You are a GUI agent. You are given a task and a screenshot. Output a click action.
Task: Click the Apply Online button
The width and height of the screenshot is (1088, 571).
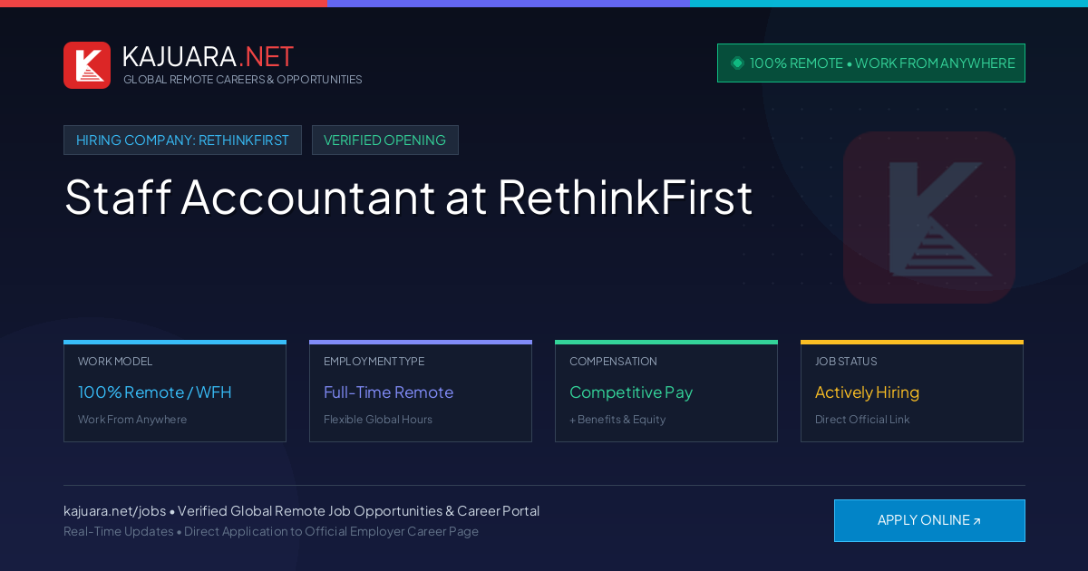[x=929, y=520]
